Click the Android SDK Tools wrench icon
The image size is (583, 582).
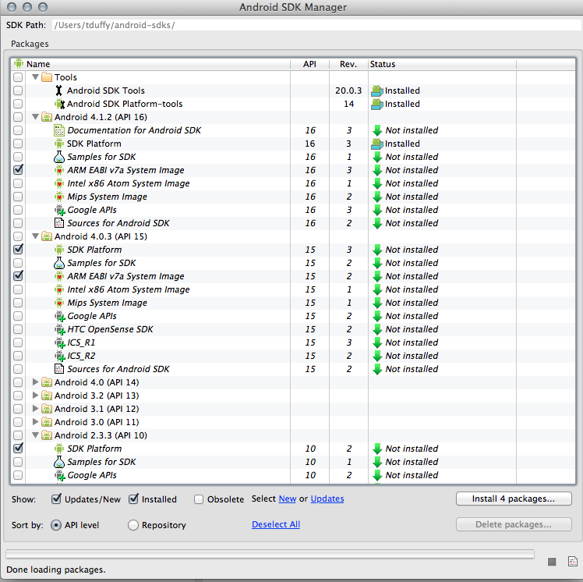tap(58, 90)
